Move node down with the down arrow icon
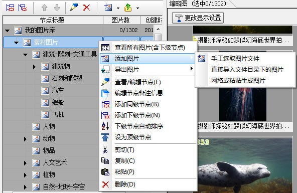The height and width of the screenshot is (193, 297). [57, 8]
